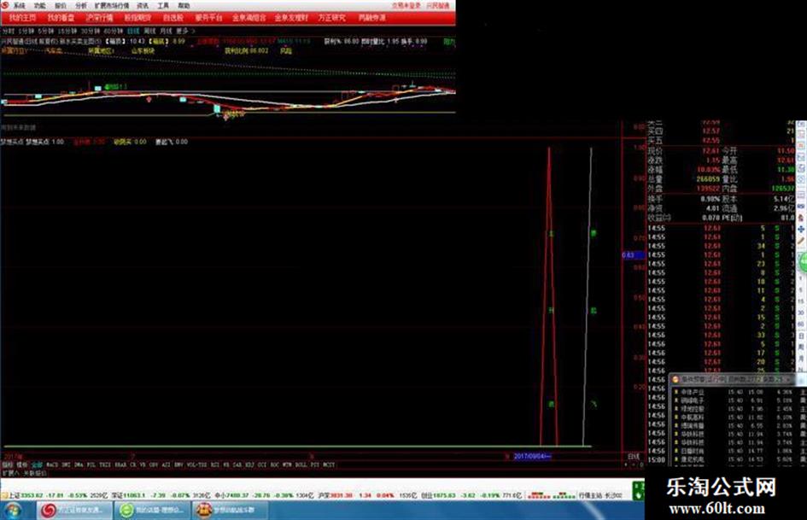This screenshot has width=807, height=520.
Task: Select the 15分钟 chart period
Action: [x=67, y=32]
